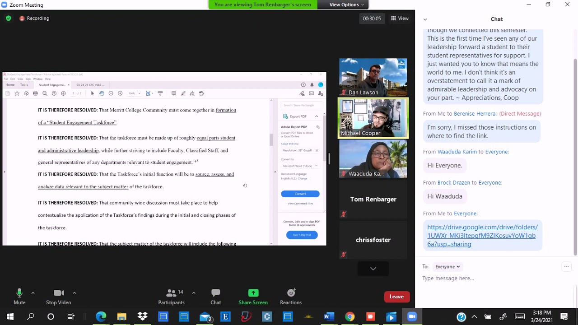Open Google Chrome from the taskbar
Screen dimensions: 578x325
click(350, 316)
